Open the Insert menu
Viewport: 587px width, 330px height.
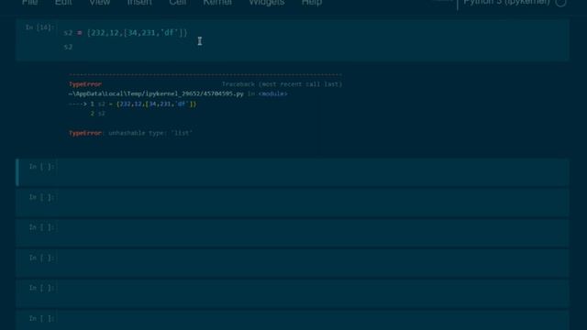139,3
